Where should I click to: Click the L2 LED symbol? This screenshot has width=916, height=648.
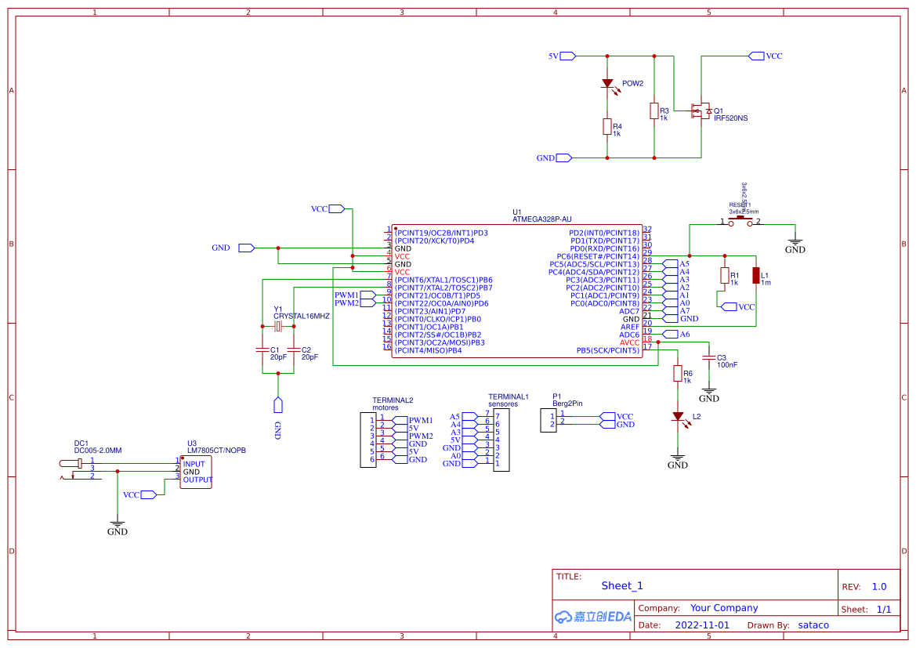[677, 418]
